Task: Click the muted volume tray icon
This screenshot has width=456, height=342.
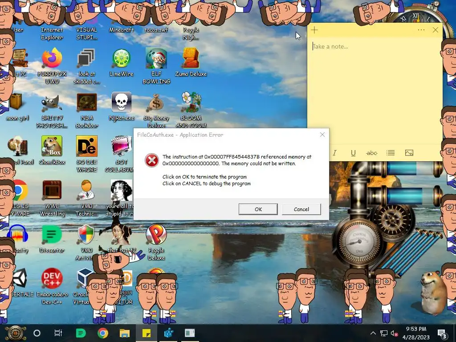Action: [x=395, y=333]
